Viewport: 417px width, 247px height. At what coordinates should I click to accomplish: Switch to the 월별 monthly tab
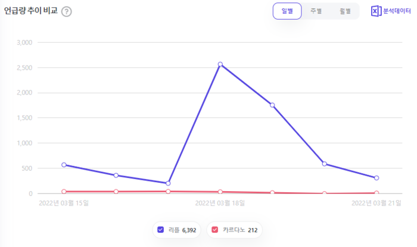click(345, 11)
